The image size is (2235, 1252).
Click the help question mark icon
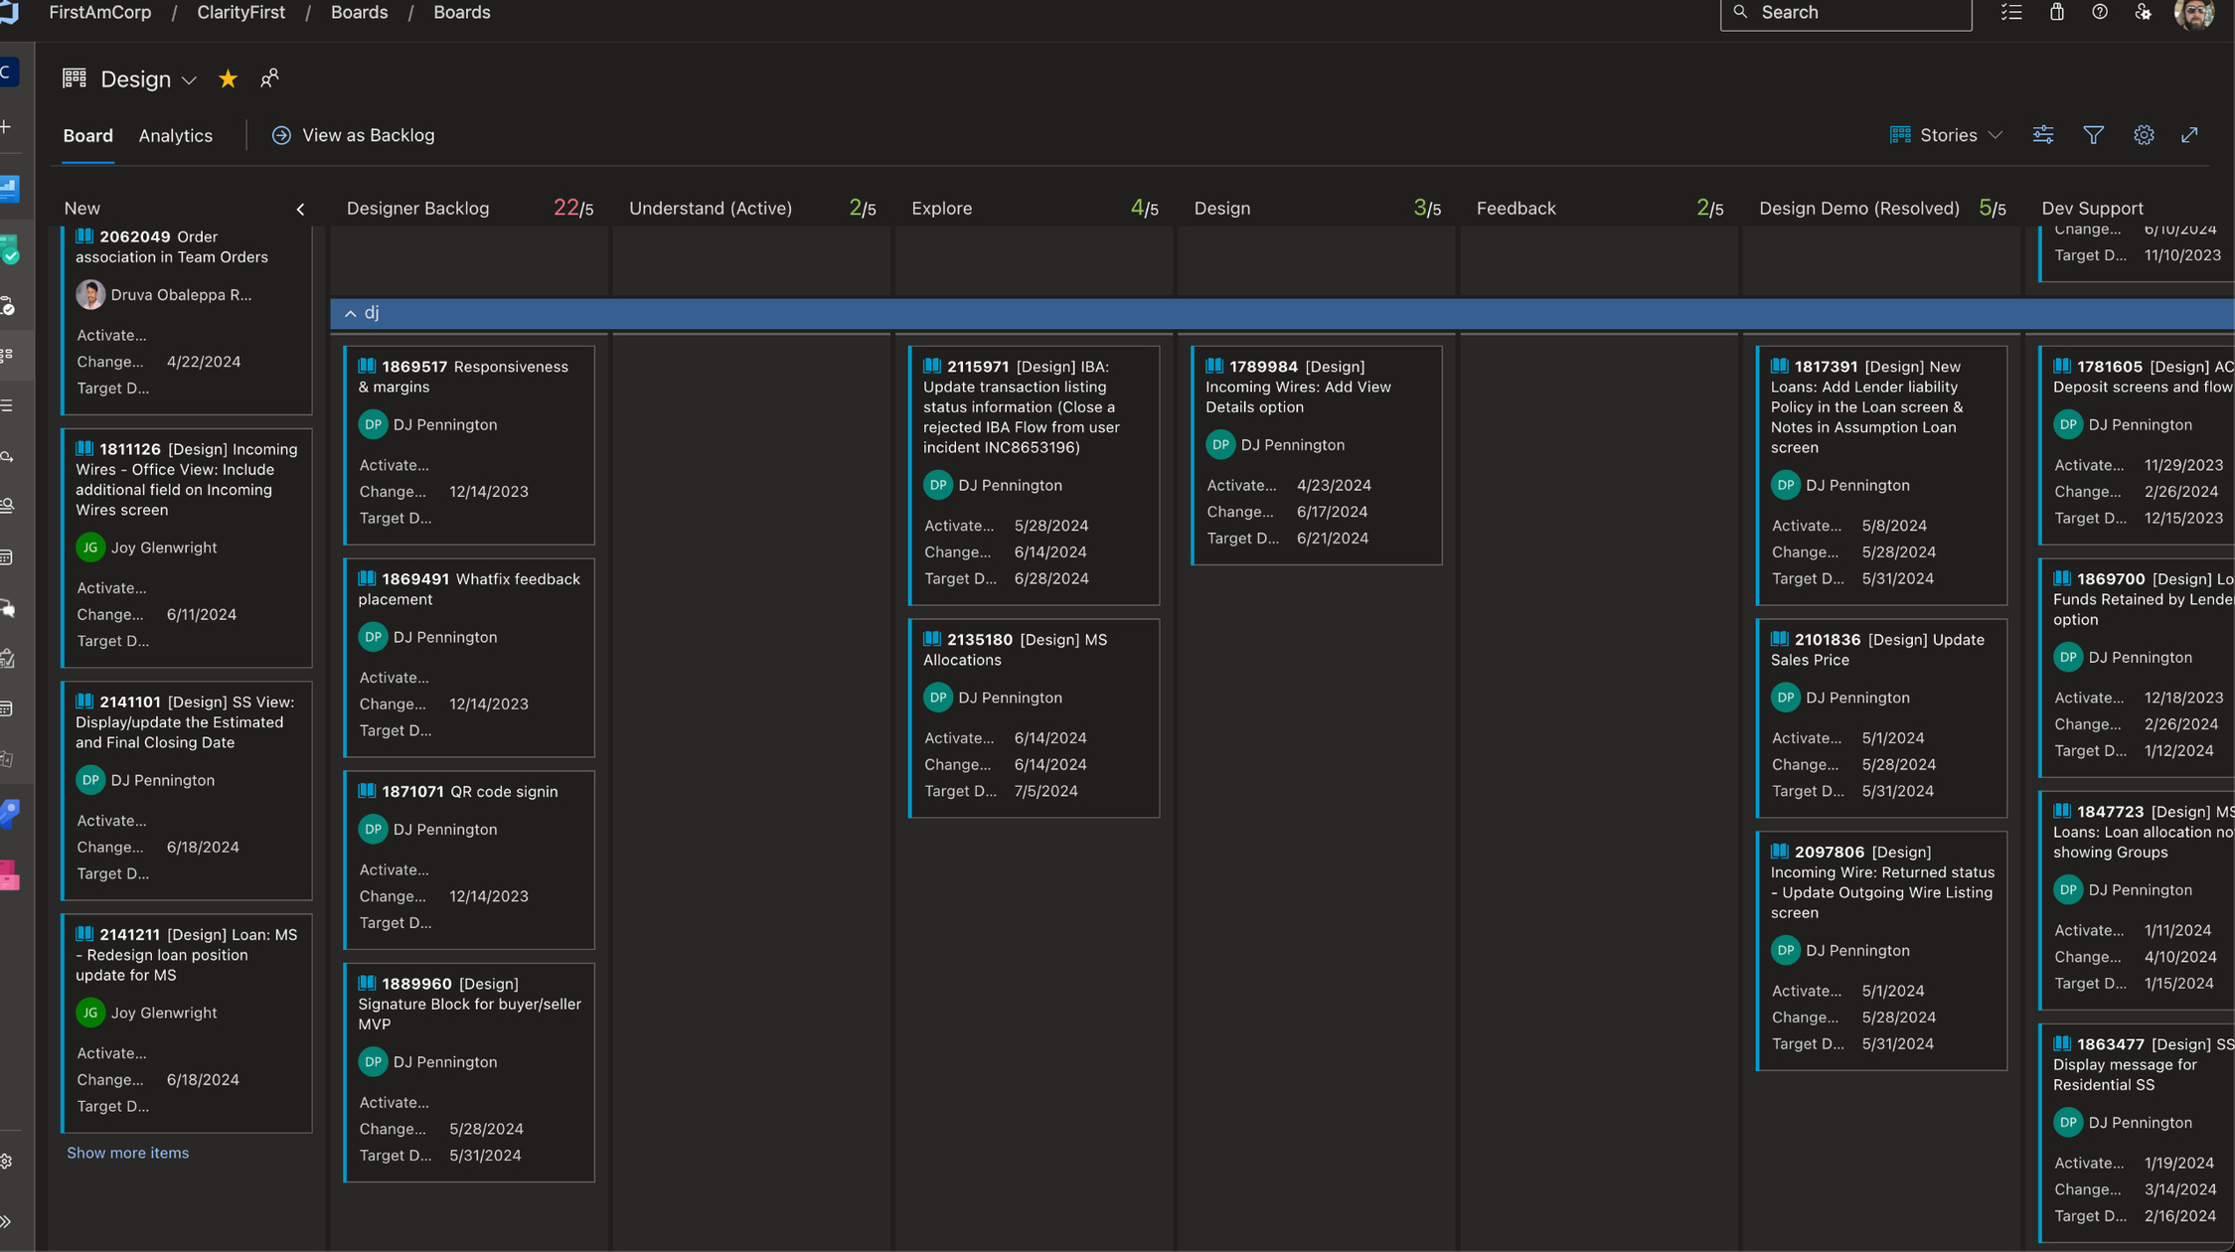[2099, 12]
